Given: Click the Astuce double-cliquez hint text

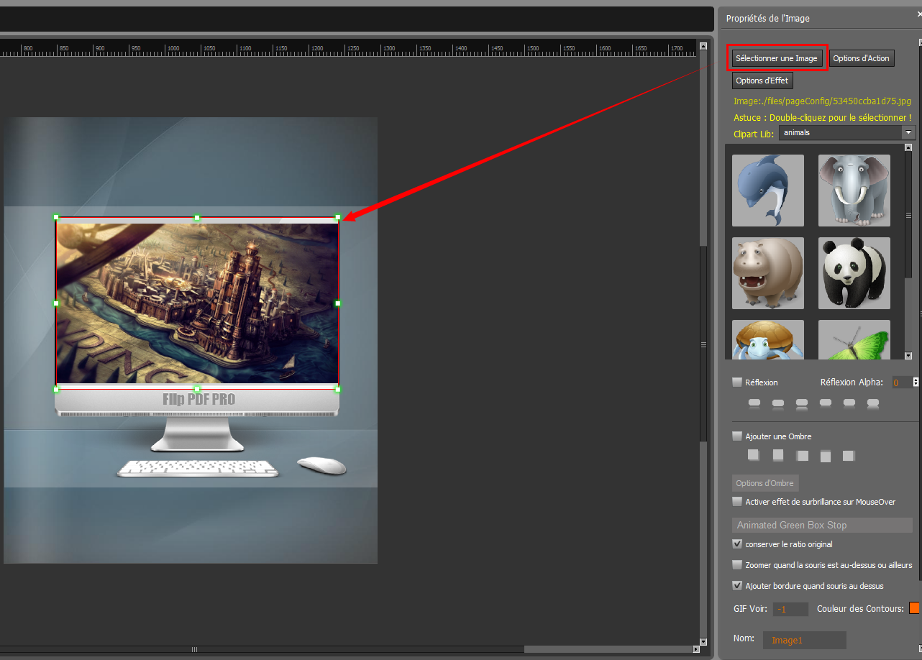Looking at the screenshot, I should pyautogui.click(x=822, y=117).
